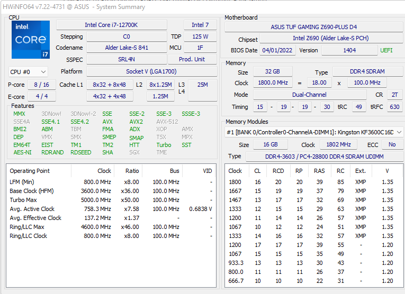Screen dimensions: 405x294
Task: Click the RDSEED feature flag
Action: coord(81,152)
